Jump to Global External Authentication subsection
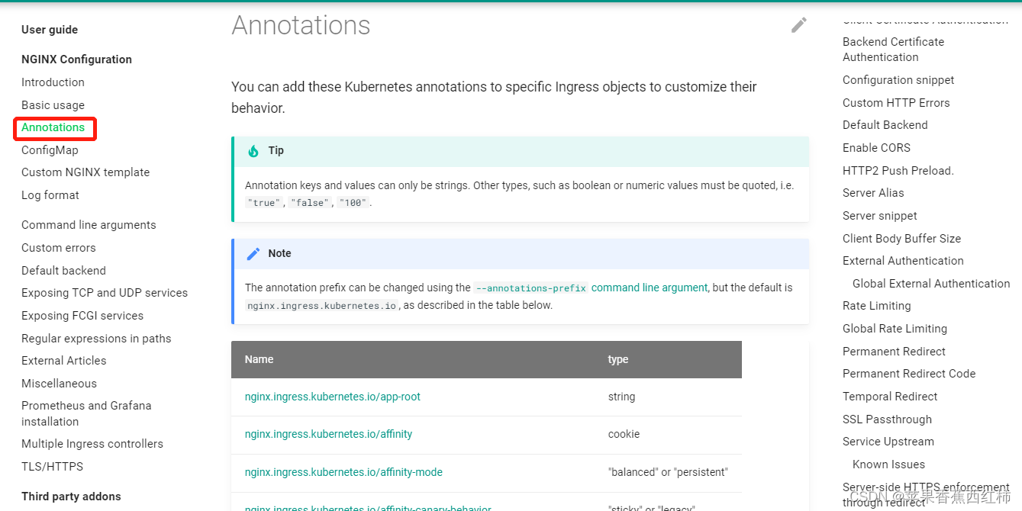The width and height of the screenshot is (1022, 511). click(x=931, y=284)
